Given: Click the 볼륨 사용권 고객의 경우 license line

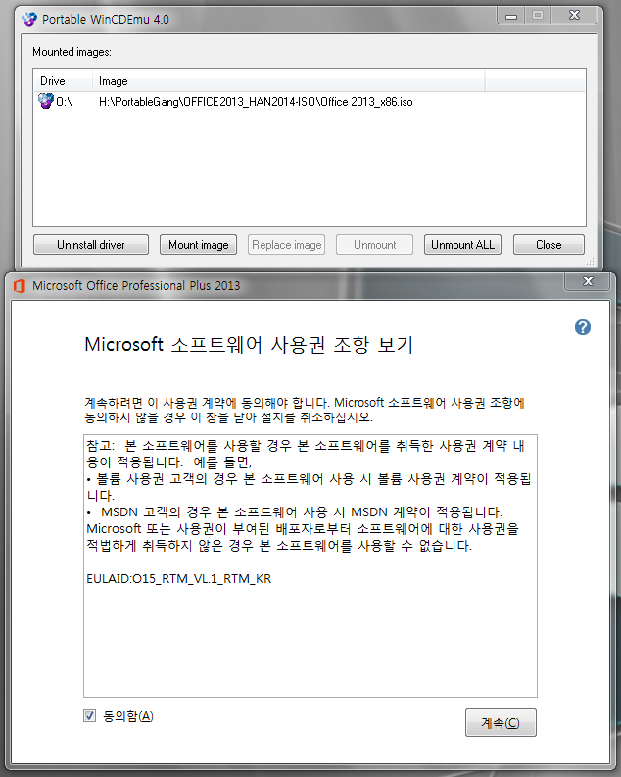Looking at the screenshot, I should [x=309, y=487].
